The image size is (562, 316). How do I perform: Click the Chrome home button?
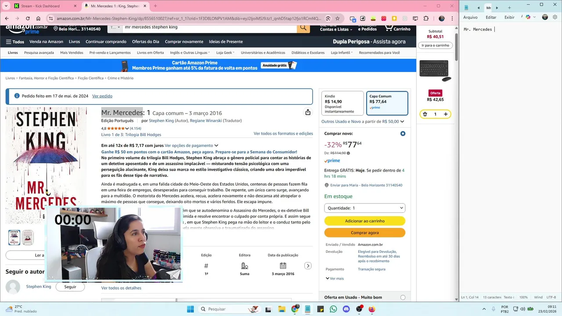(x=38, y=18)
